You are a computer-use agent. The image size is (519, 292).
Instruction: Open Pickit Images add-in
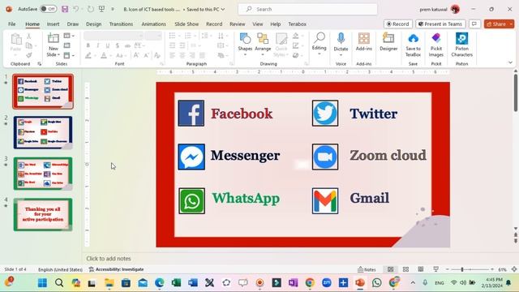436,45
